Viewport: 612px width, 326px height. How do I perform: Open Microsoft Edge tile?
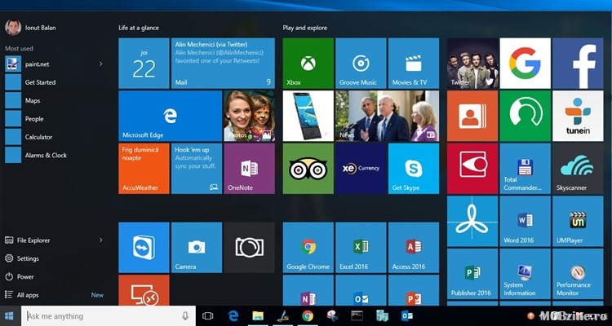pos(170,116)
